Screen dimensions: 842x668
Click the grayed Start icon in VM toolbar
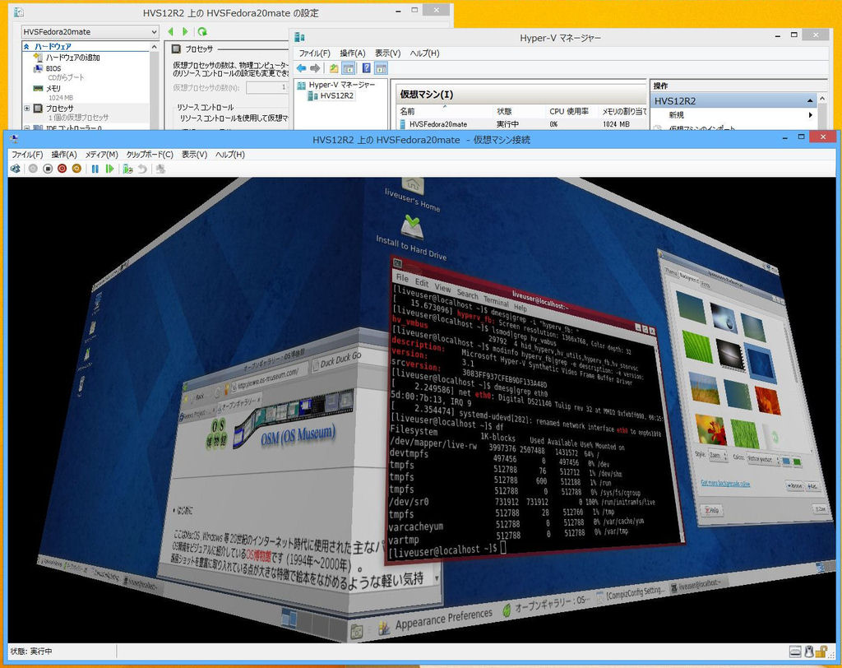33,169
